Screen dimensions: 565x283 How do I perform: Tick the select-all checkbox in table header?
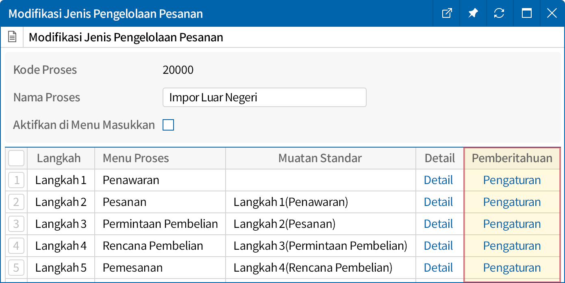point(16,158)
